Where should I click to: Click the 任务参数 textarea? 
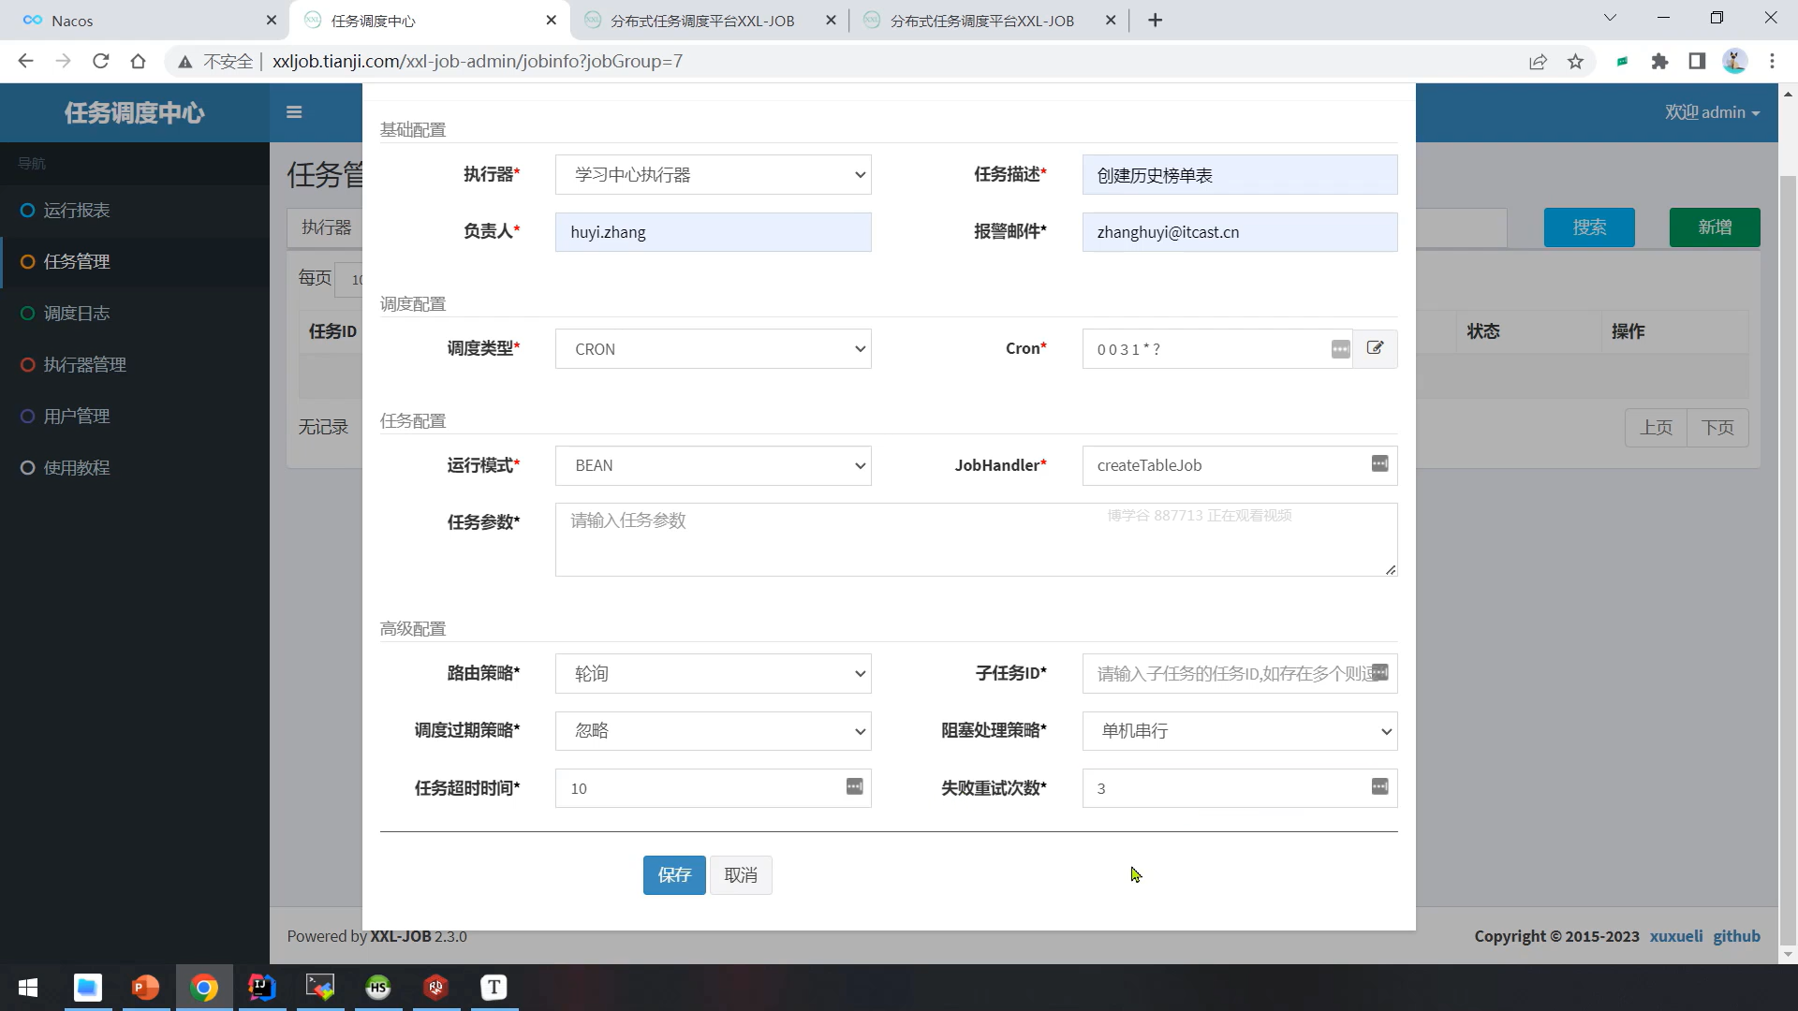(974, 540)
